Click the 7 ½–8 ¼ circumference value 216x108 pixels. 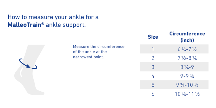187,58
